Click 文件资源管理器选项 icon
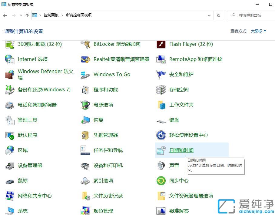 [161, 196]
